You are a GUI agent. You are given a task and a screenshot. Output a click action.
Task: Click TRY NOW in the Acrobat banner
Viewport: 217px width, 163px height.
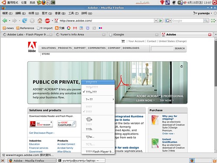click(x=167, y=100)
